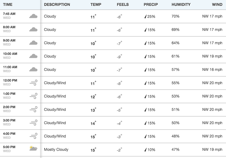The width and height of the screenshot is (226, 158).
Task: Click the wind icon for 12:00 PM
Action: click(34, 83)
